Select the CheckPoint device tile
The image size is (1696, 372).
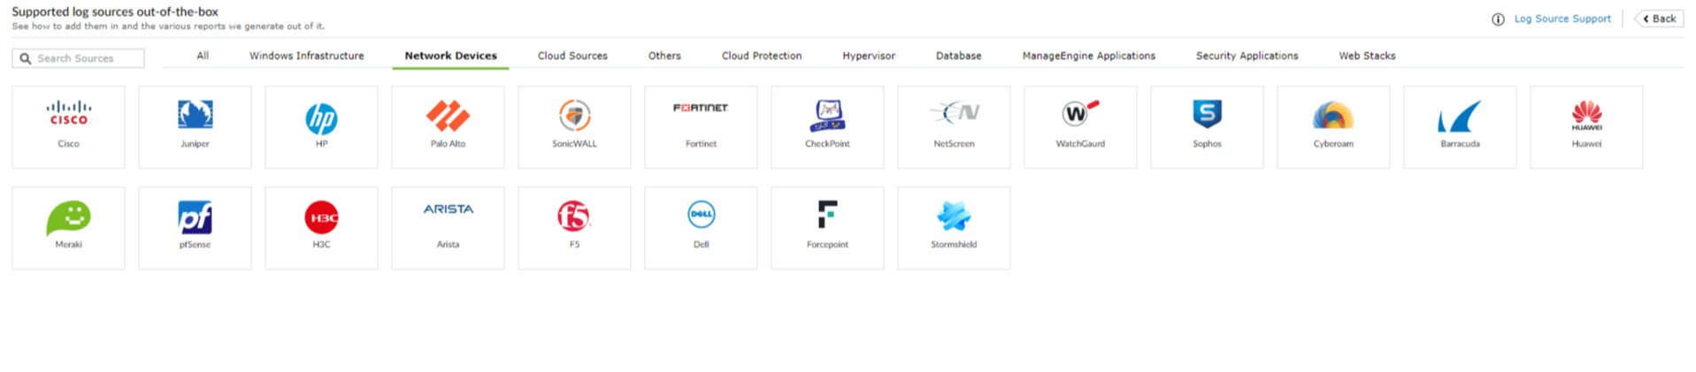(x=827, y=127)
